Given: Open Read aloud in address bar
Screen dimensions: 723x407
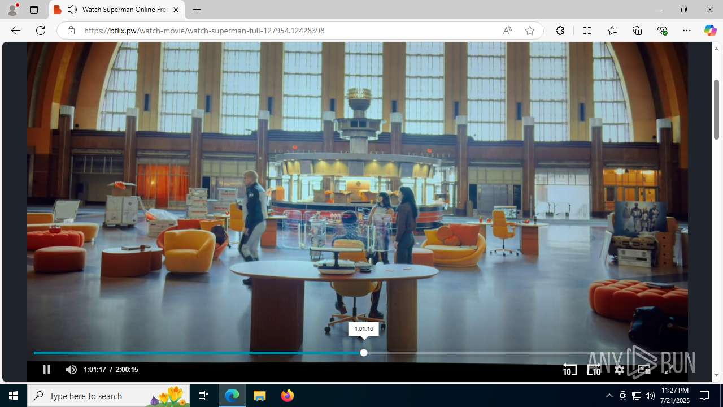Looking at the screenshot, I should 507,31.
